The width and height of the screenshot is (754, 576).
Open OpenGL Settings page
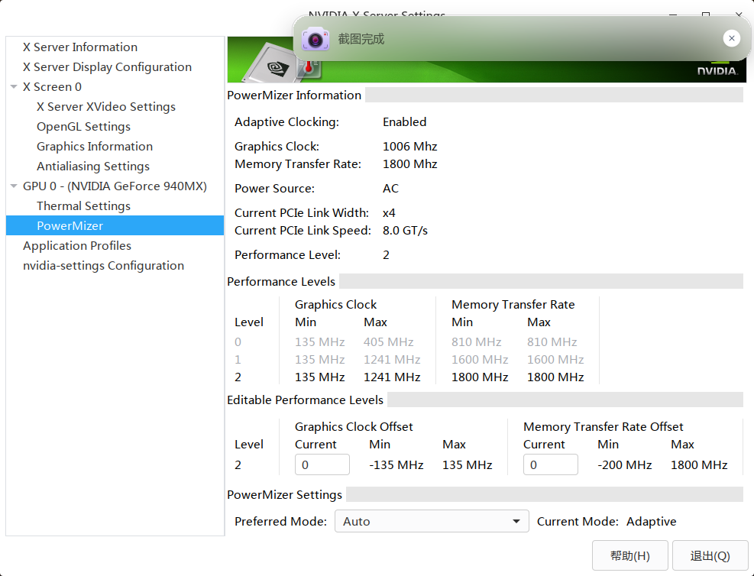pos(83,127)
